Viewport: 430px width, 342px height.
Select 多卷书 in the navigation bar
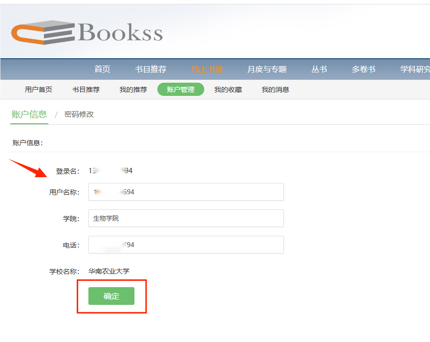[x=364, y=69]
